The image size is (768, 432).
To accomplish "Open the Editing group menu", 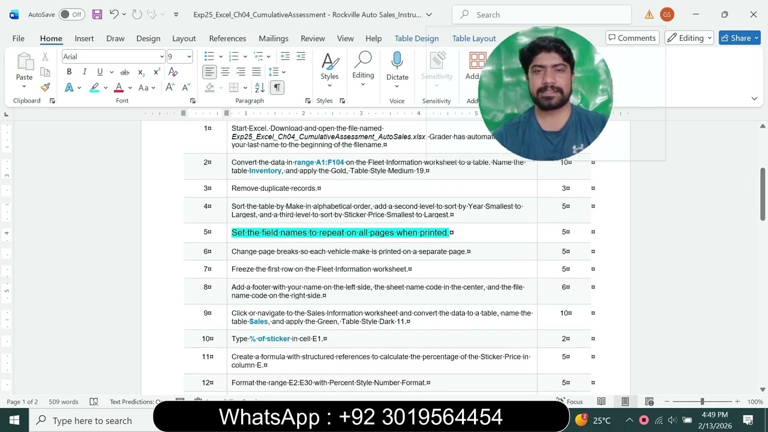I will pos(363,69).
